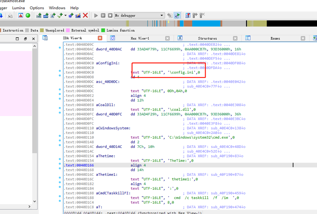Click the left panel scroll up arrow

pos(35,46)
